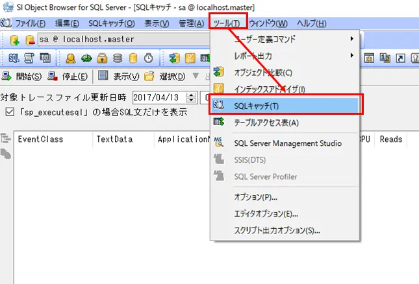The height and width of the screenshot is (284, 419).
Task: Click the gray down arrow after 選択(D)
Action: pos(196,77)
